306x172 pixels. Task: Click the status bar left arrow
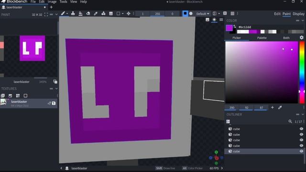coord(61,168)
